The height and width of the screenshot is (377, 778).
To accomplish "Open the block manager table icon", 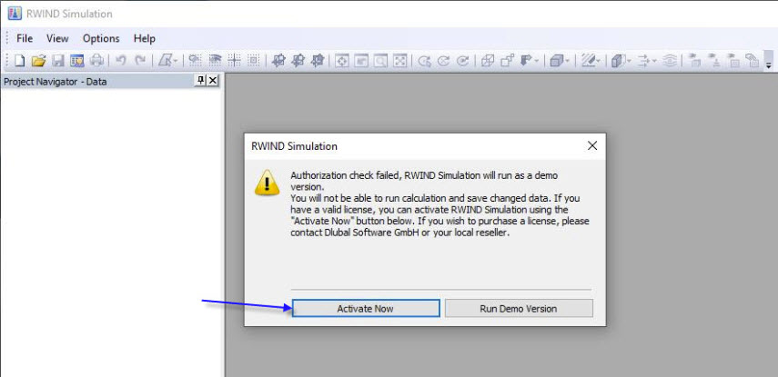I will [x=77, y=61].
